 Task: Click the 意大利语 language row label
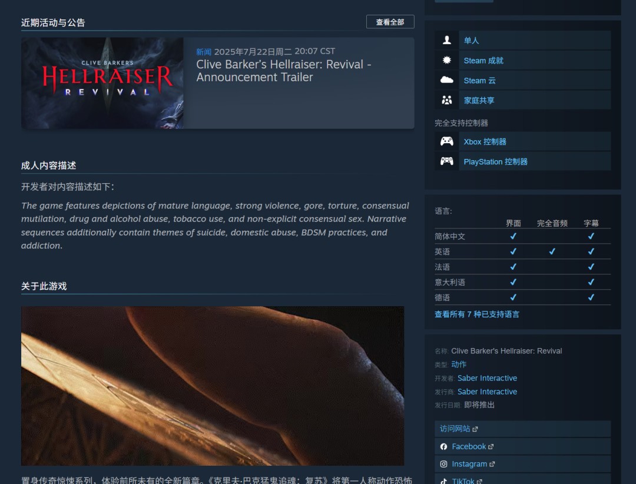pyautogui.click(x=449, y=283)
